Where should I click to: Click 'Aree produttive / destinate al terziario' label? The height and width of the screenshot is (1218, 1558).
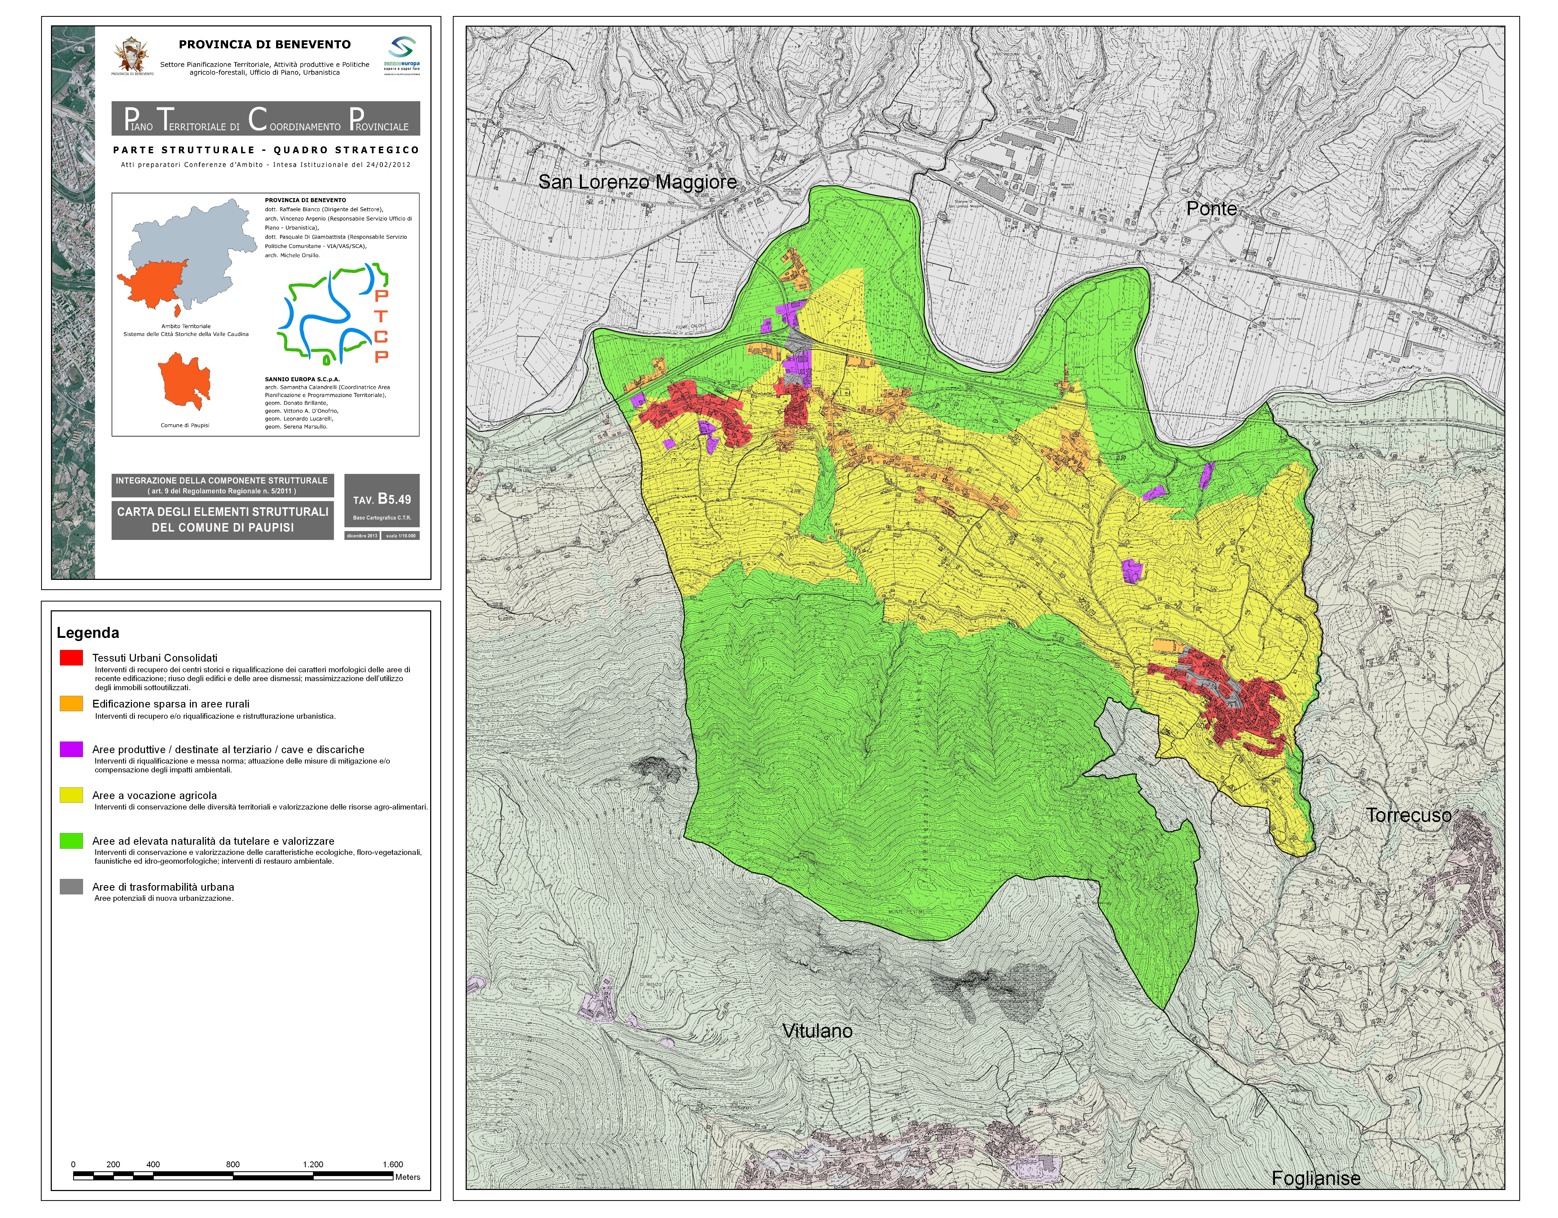(x=228, y=749)
